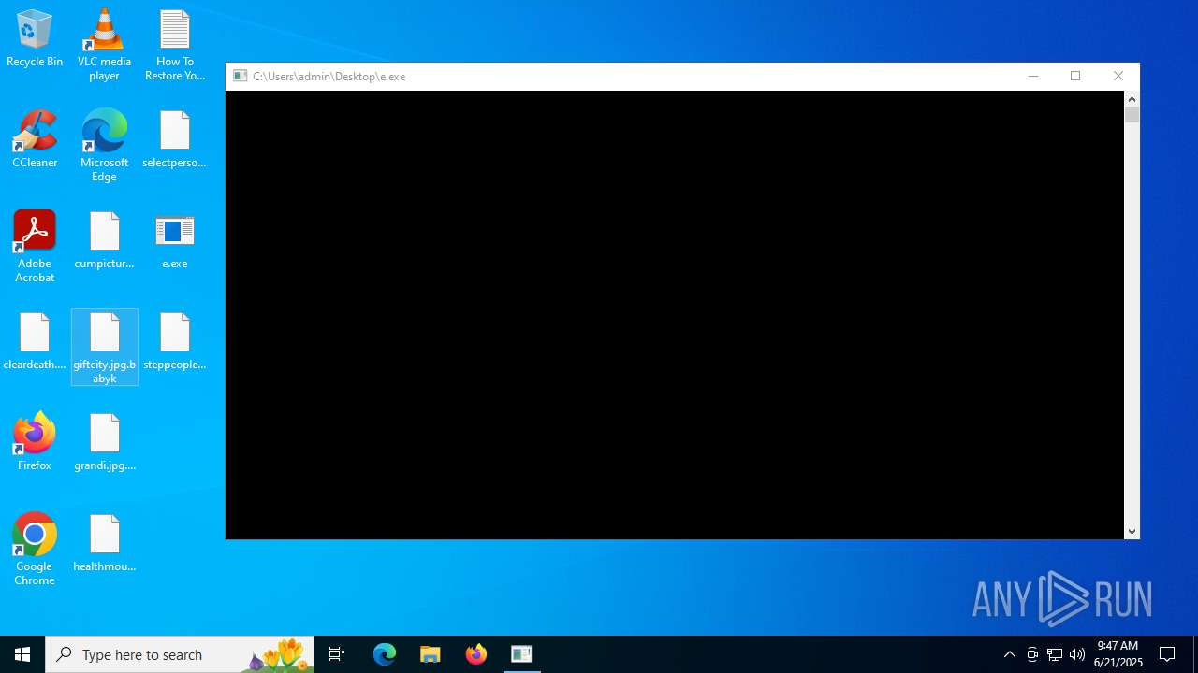The width and height of the screenshot is (1198, 673).
Task: Open the Meet Now tray icon
Action: pos(1032,654)
